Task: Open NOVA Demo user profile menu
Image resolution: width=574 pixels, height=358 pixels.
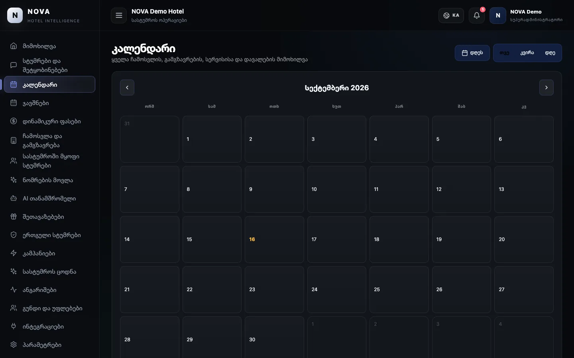Action: pos(526,16)
